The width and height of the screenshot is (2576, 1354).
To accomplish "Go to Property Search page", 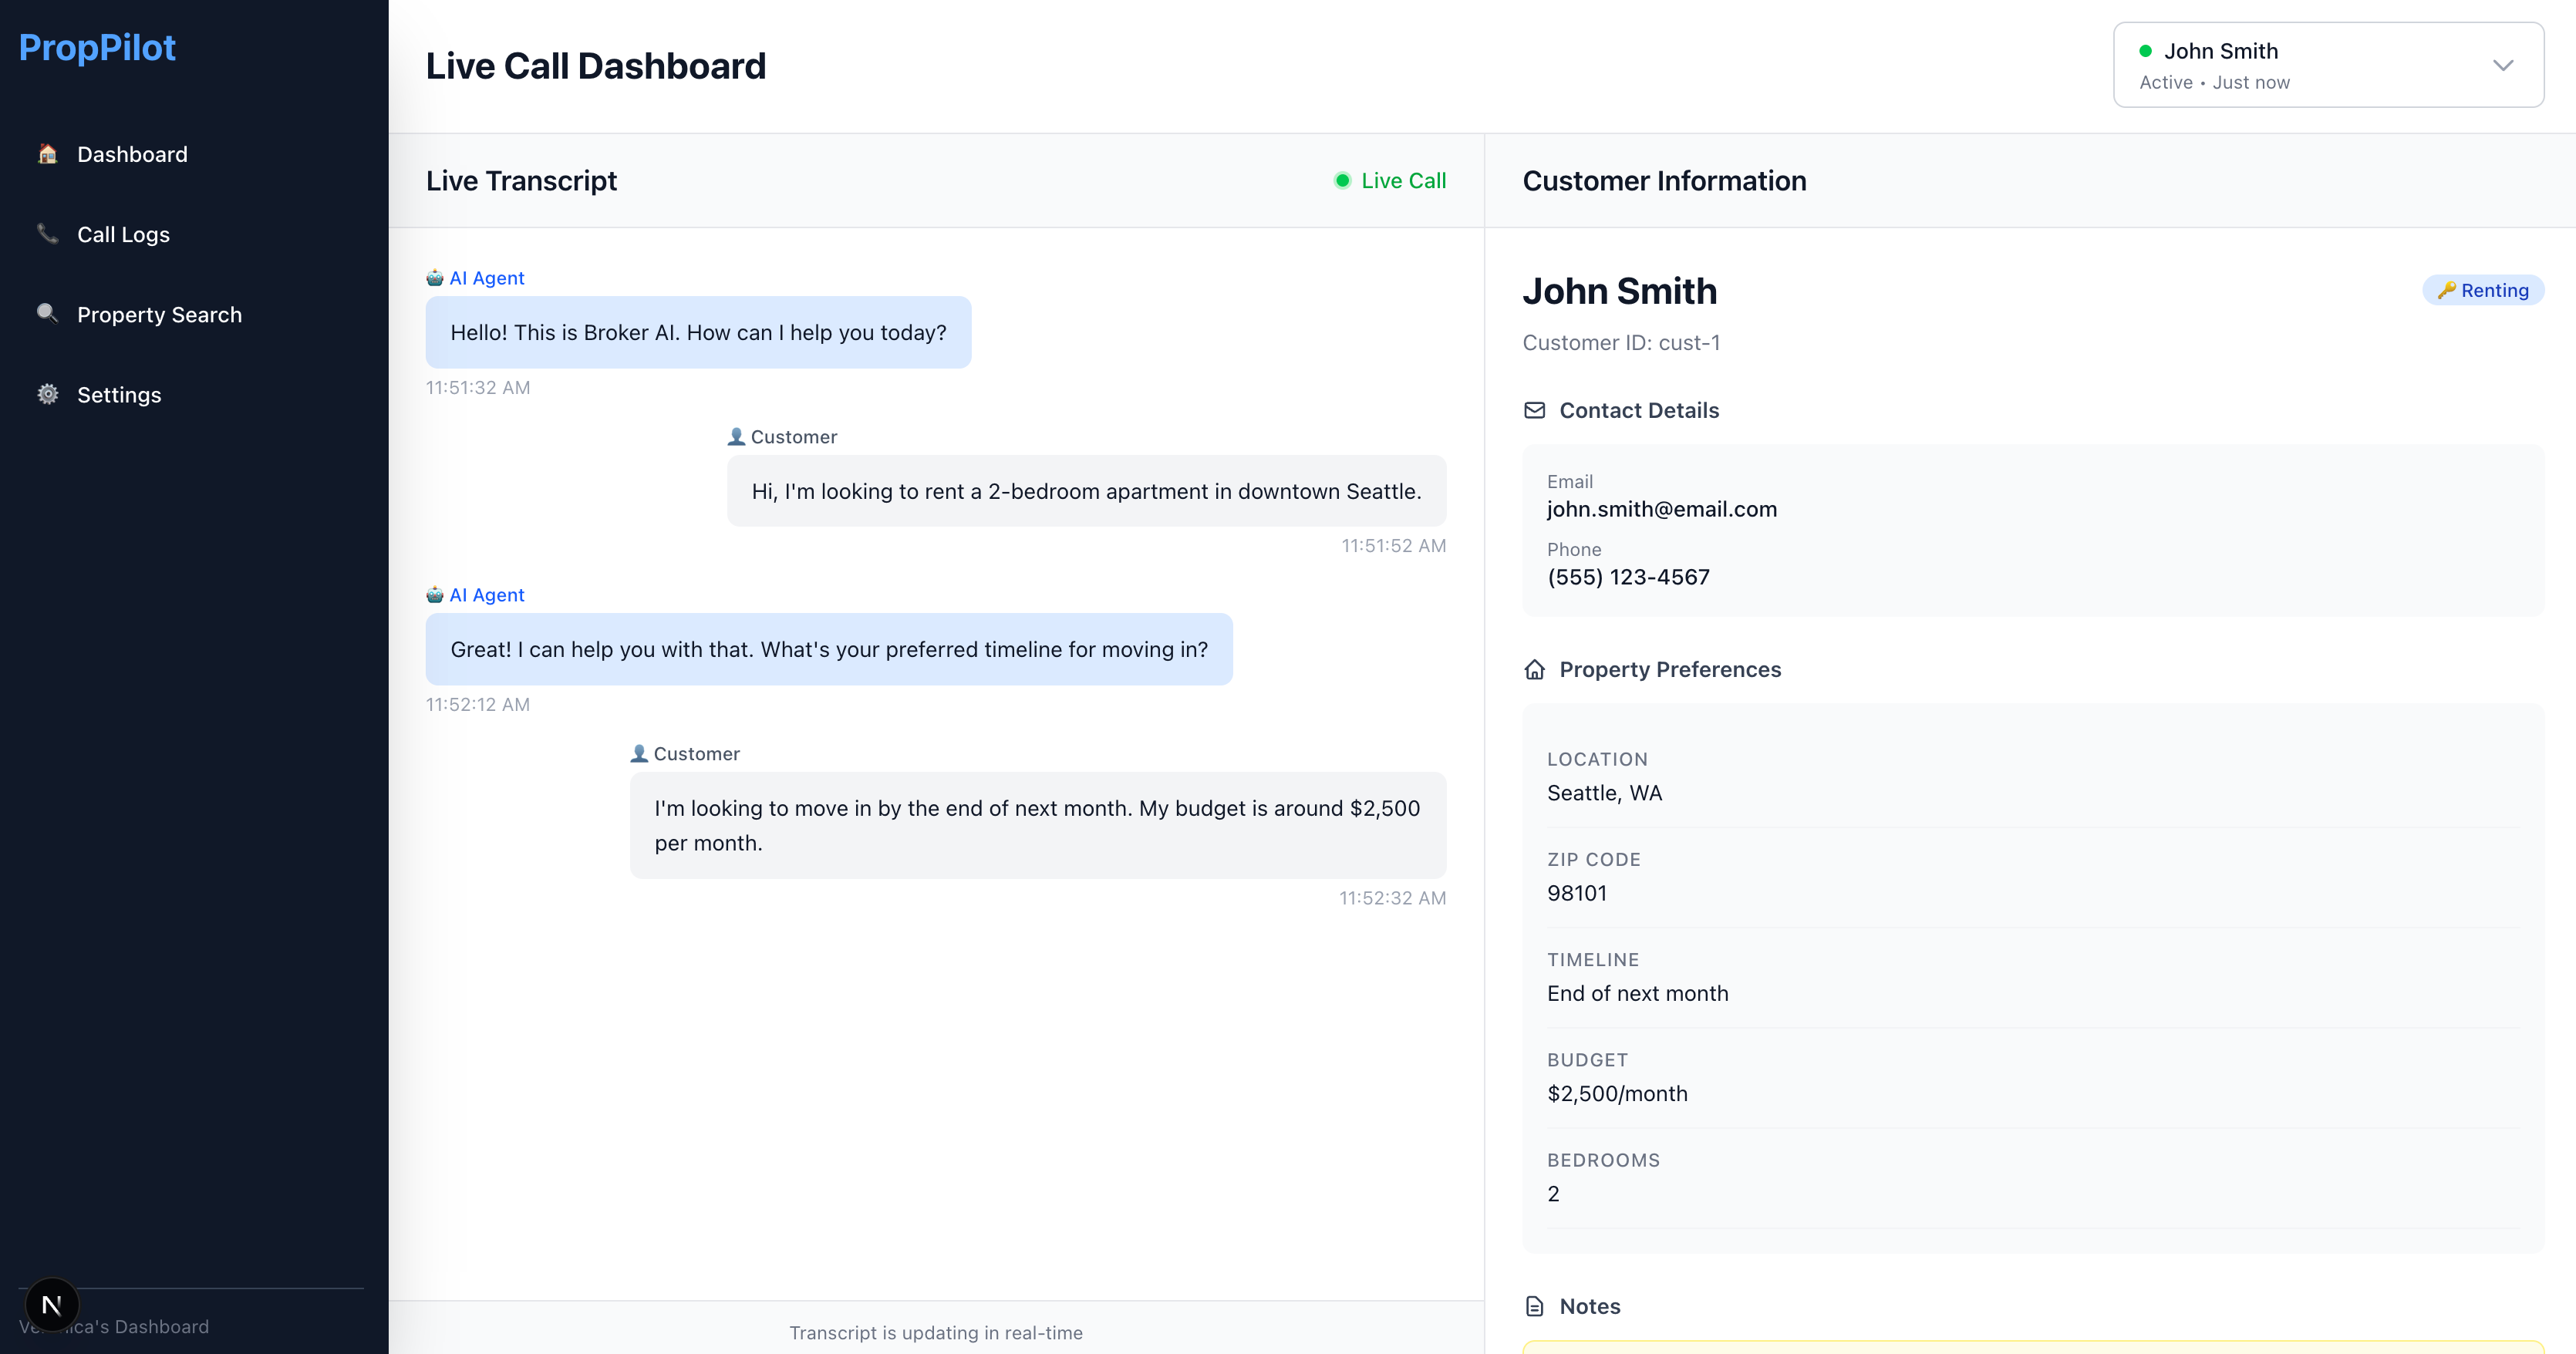I will click(159, 314).
